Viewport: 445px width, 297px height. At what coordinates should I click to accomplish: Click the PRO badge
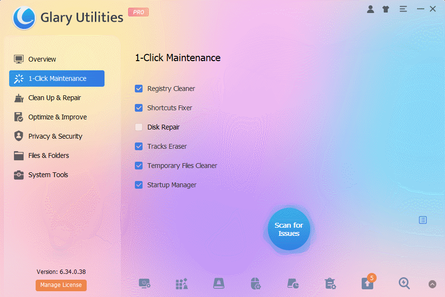(139, 12)
